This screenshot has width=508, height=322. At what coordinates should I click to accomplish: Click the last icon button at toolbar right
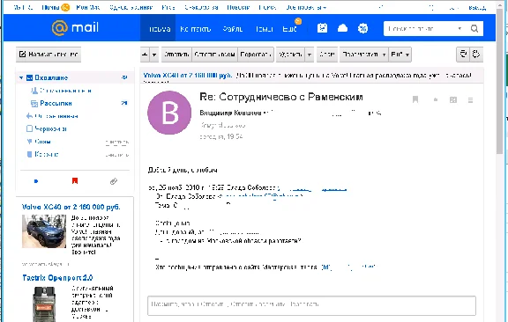tap(476, 54)
